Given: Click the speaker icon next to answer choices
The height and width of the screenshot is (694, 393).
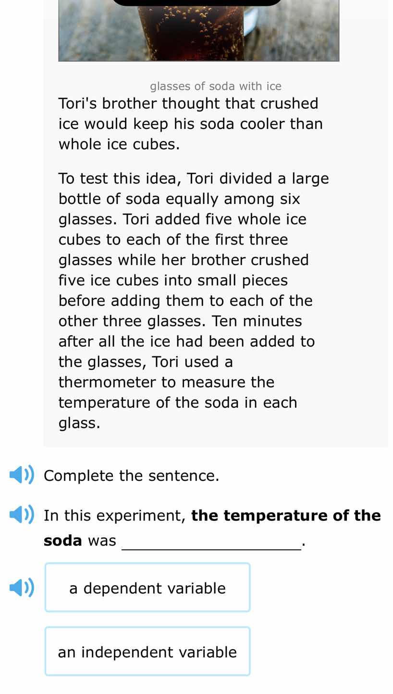Looking at the screenshot, I should point(21,586).
